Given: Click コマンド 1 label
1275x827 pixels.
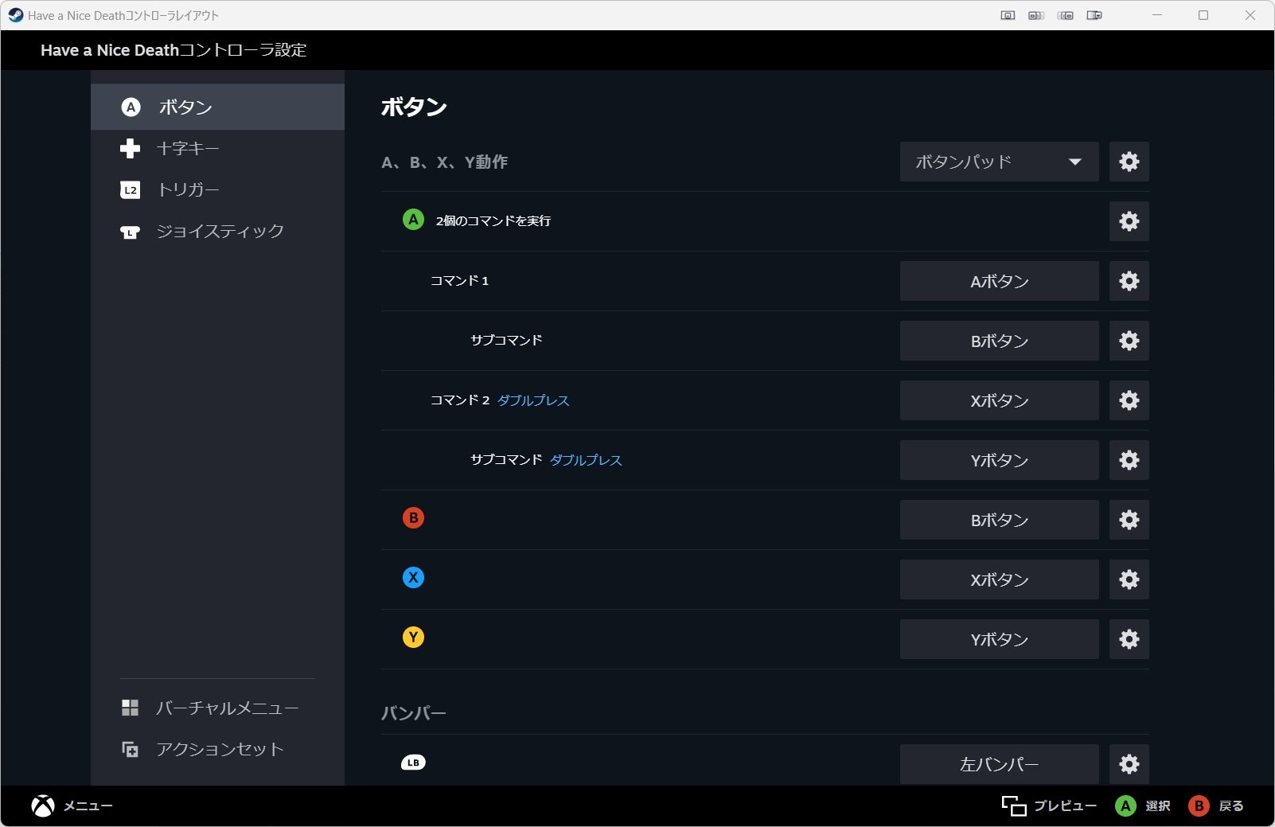Looking at the screenshot, I should coord(459,281).
